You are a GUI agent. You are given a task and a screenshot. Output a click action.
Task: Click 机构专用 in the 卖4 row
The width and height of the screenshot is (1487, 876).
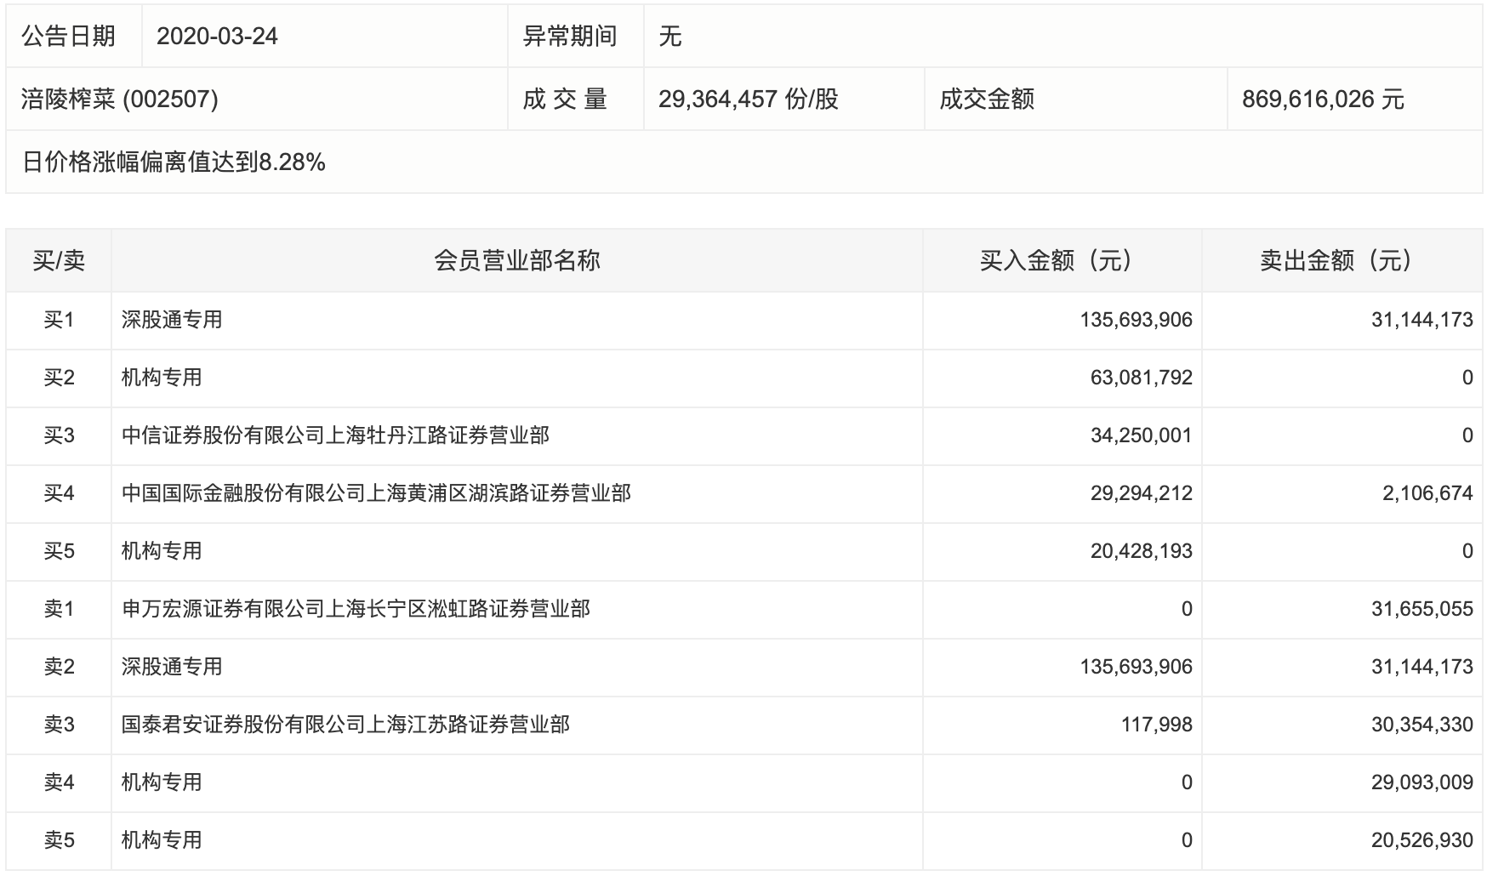tap(162, 782)
